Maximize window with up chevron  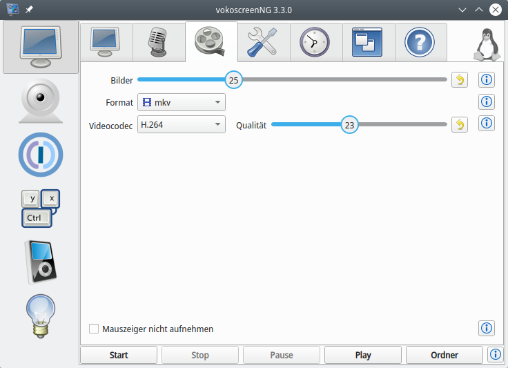coord(479,10)
